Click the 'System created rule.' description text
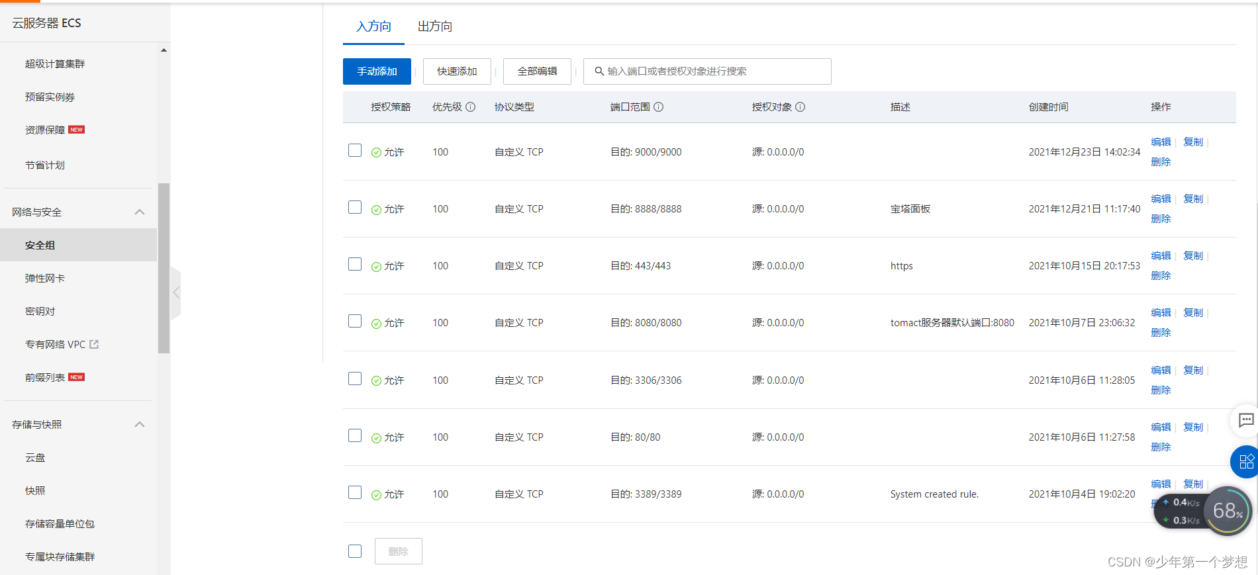This screenshot has width=1258, height=575. [x=934, y=494]
